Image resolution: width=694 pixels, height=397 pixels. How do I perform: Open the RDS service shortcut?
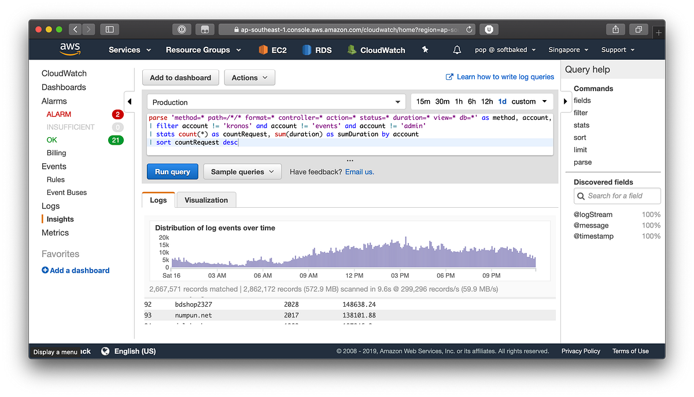[316, 50]
